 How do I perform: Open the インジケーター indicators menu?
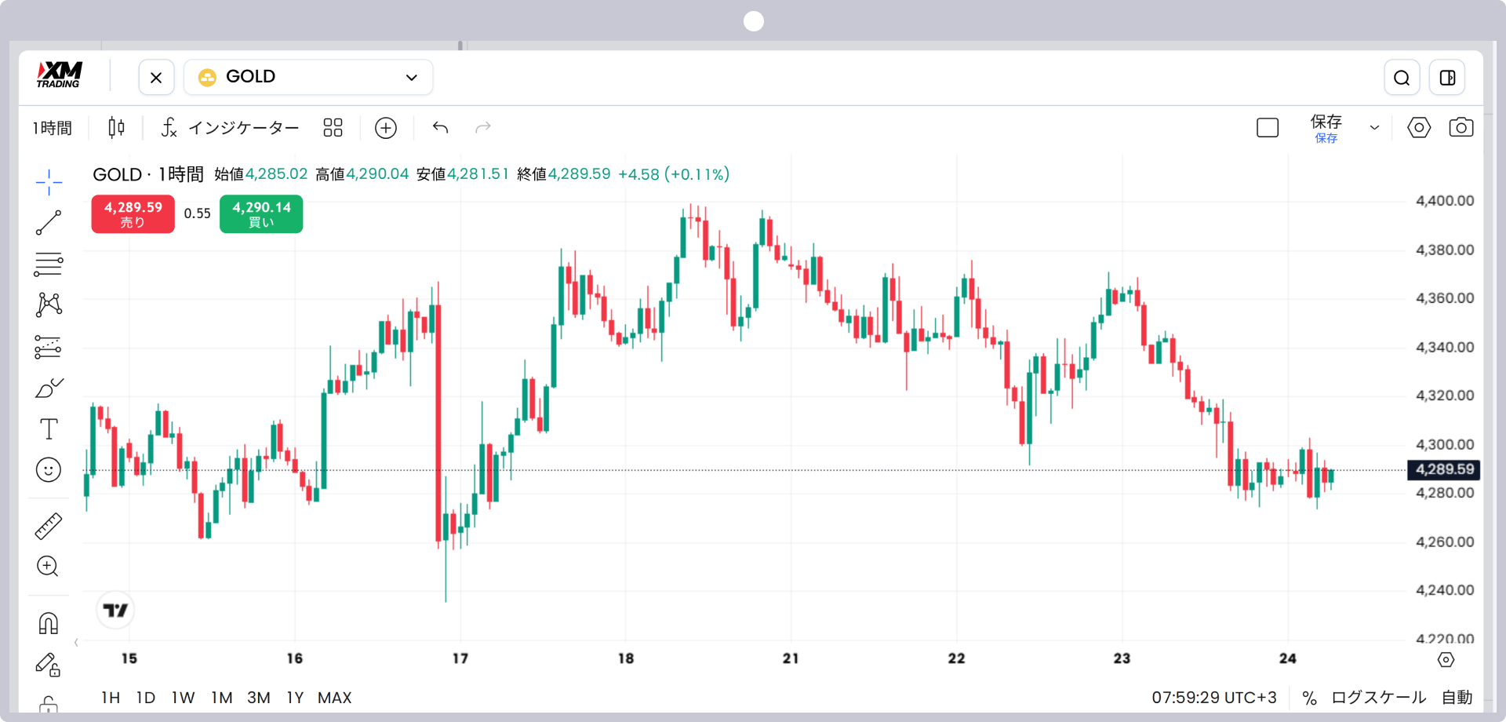click(x=230, y=128)
